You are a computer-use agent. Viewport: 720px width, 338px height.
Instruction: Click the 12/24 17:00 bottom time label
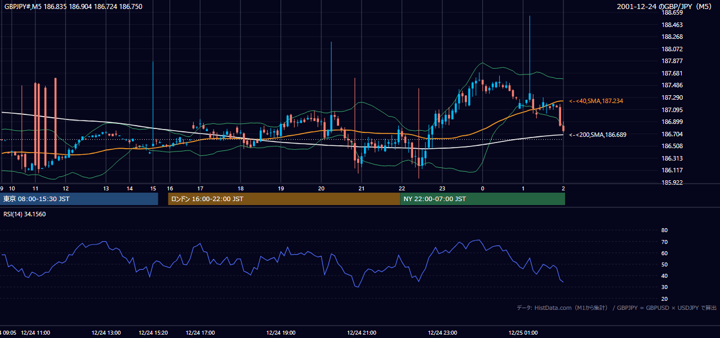point(200,333)
